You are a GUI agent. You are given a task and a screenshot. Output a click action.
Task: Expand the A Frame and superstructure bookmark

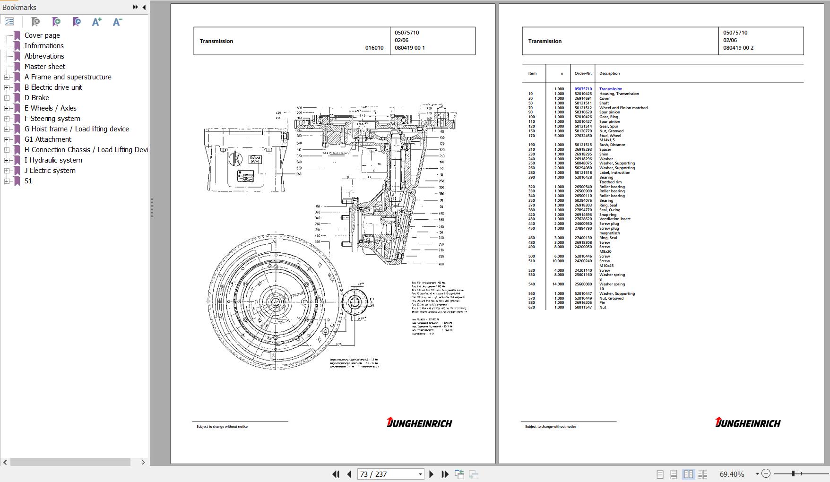pos(7,77)
